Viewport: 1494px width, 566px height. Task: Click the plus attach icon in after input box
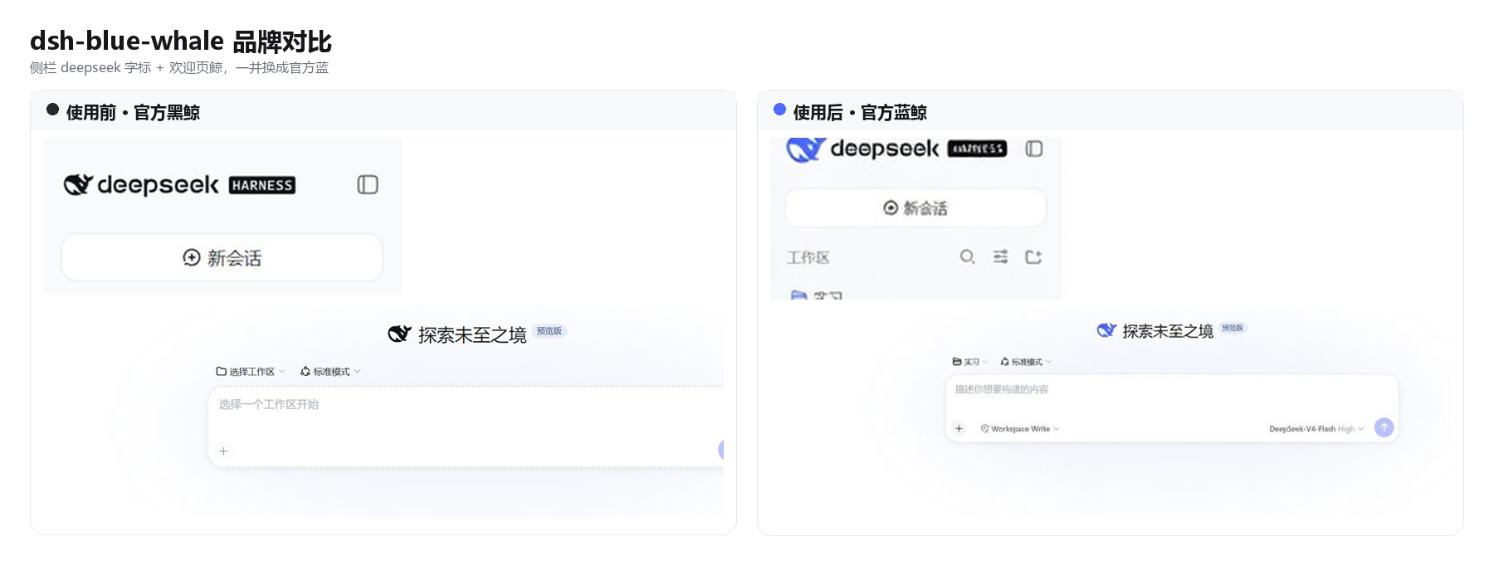pos(959,428)
